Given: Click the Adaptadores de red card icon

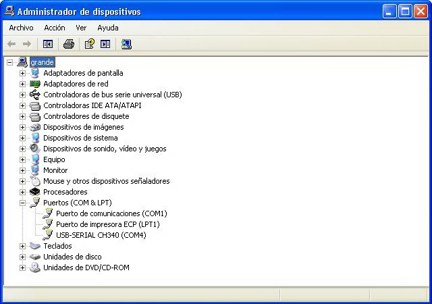Looking at the screenshot, I should tap(35, 84).
